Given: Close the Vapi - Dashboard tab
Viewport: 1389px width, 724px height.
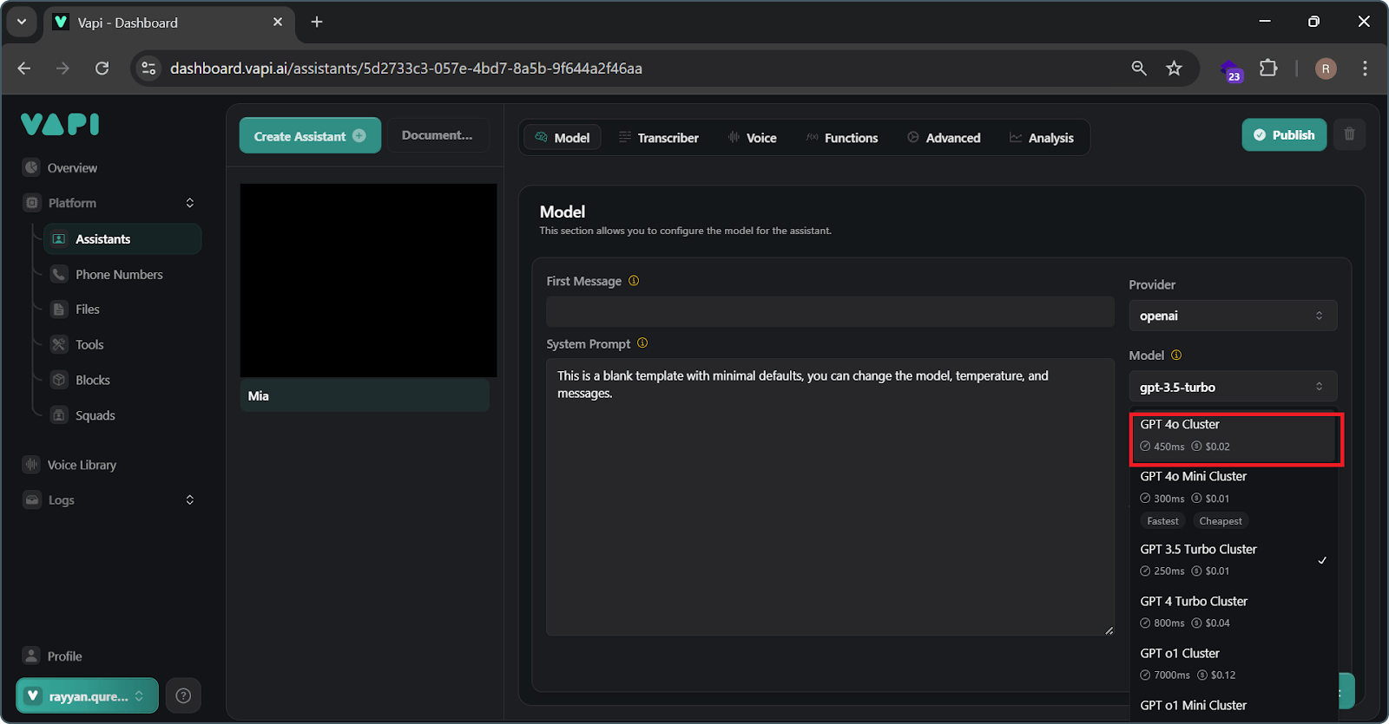Looking at the screenshot, I should click(x=278, y=22).
